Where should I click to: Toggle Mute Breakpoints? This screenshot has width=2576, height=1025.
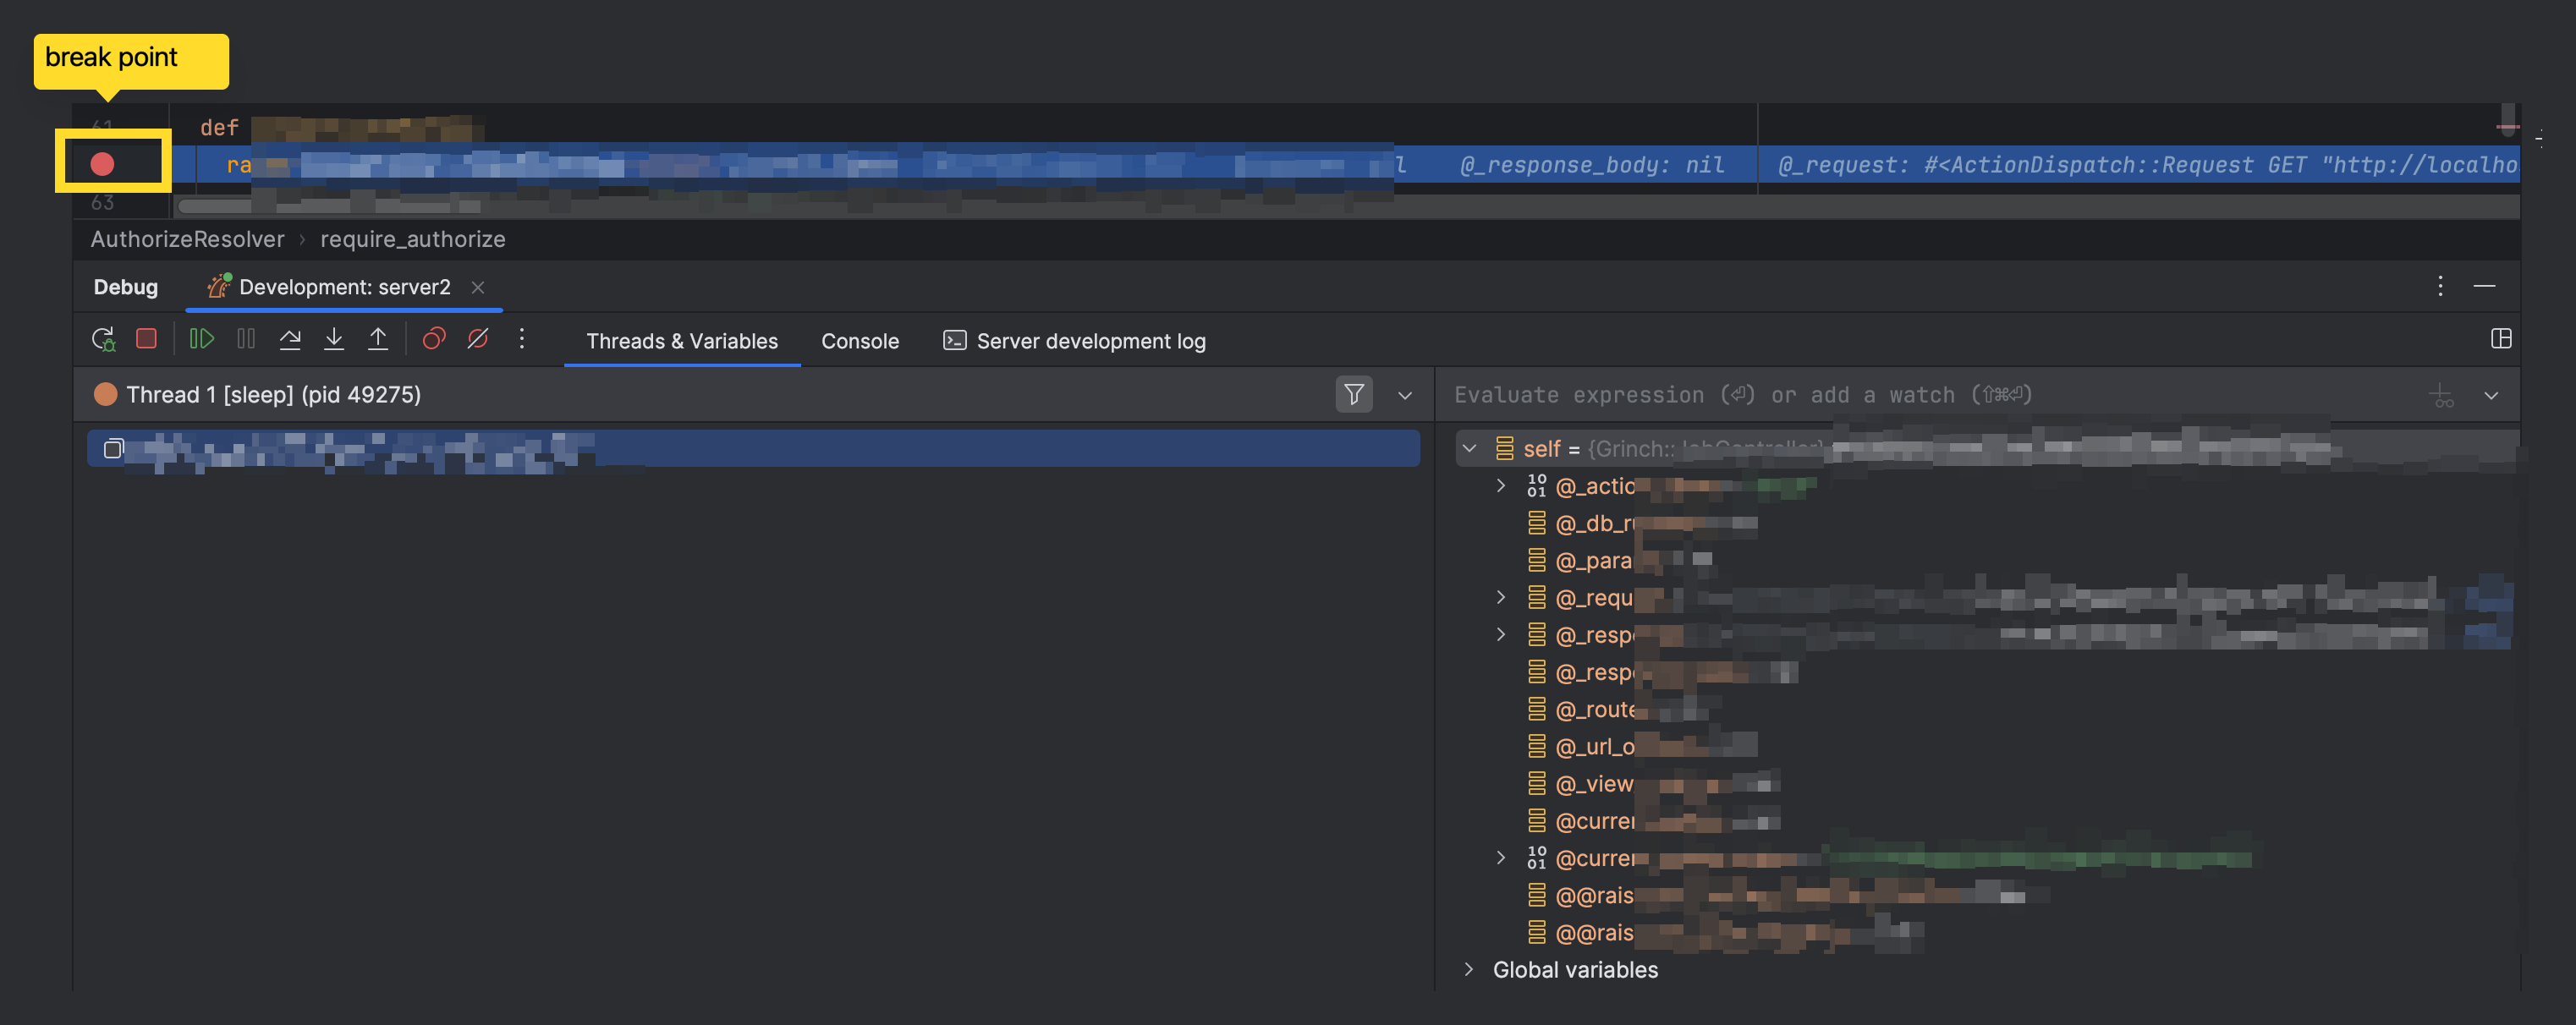pyautogui.click(x=478, y=340)
